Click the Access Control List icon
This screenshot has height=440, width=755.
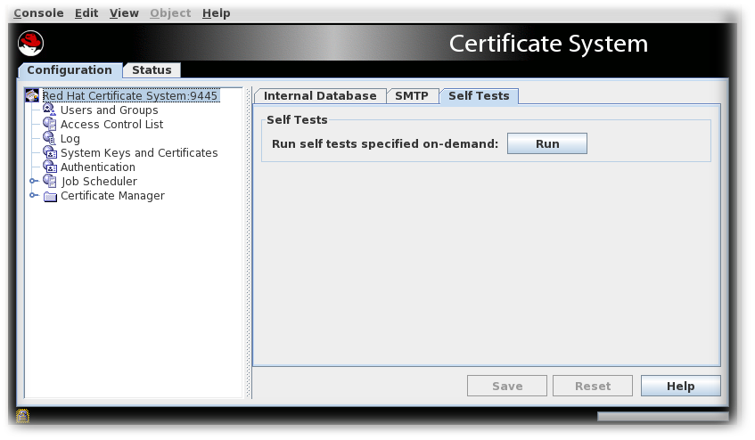(x=50, y=125)
